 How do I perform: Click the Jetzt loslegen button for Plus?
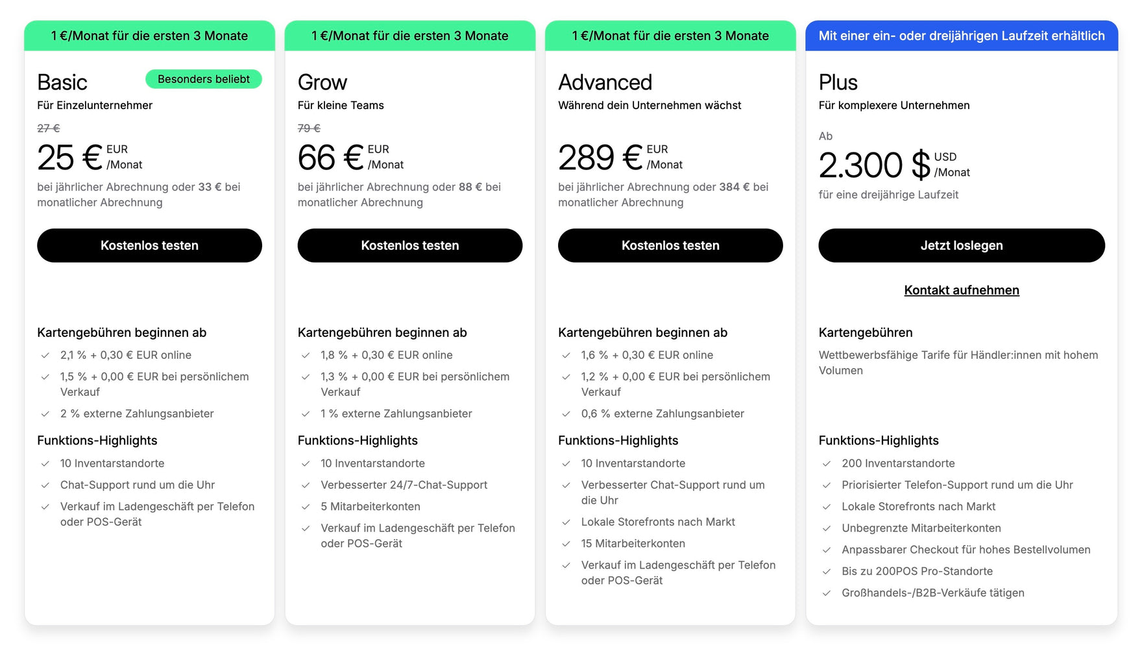point(961,245)
